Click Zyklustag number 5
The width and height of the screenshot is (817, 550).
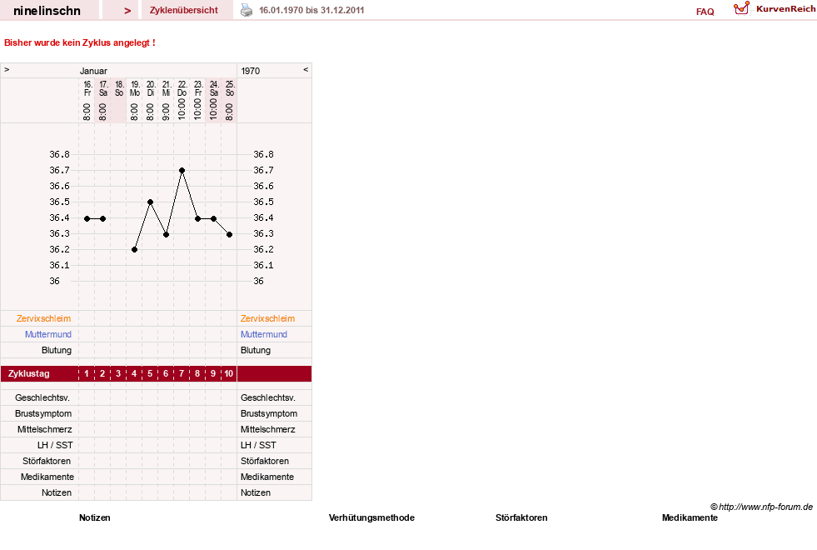pos(150,374)
